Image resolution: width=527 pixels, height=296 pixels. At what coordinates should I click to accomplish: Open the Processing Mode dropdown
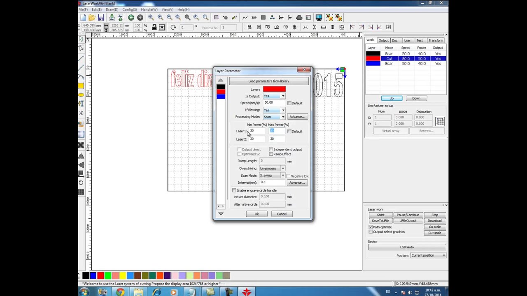[283, 117]
